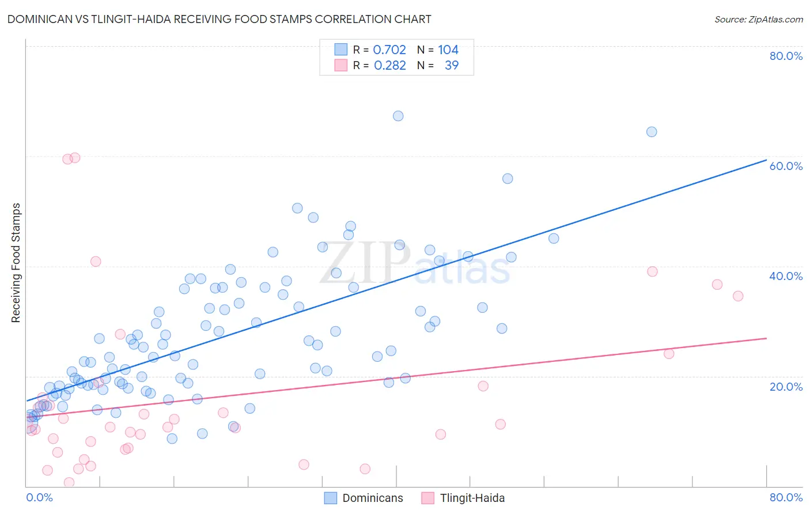Click the N = 39 sample count
Image resolution: width=810 pixels, height=514 pixels.
pos(438,65)
